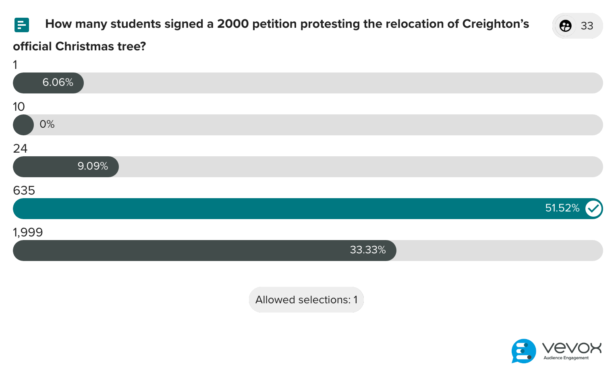Click the 33 respondents count

click(x=587, y=26)
